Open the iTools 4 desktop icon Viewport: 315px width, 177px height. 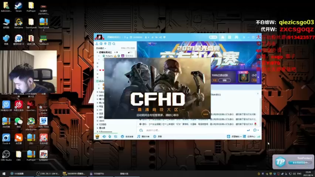click(x=6, y=139)
